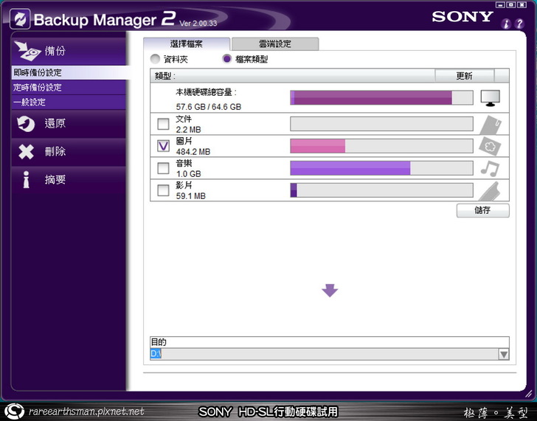Click the picture icon in 圖片 row
Image resolution: width=537 pixels, height=421 pixels.
pos(490,146)
